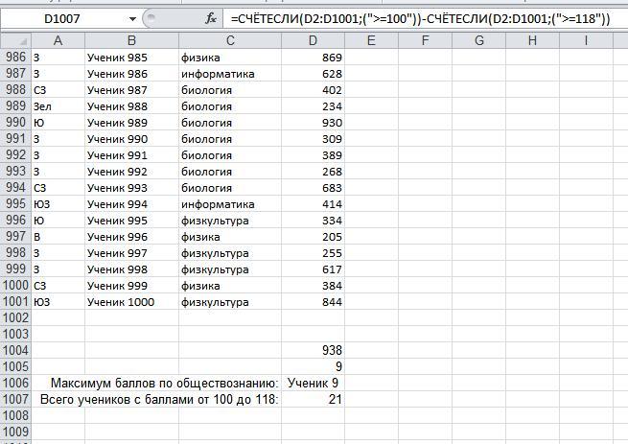
Task: Select column G header
Action: [x=478, y=40]
